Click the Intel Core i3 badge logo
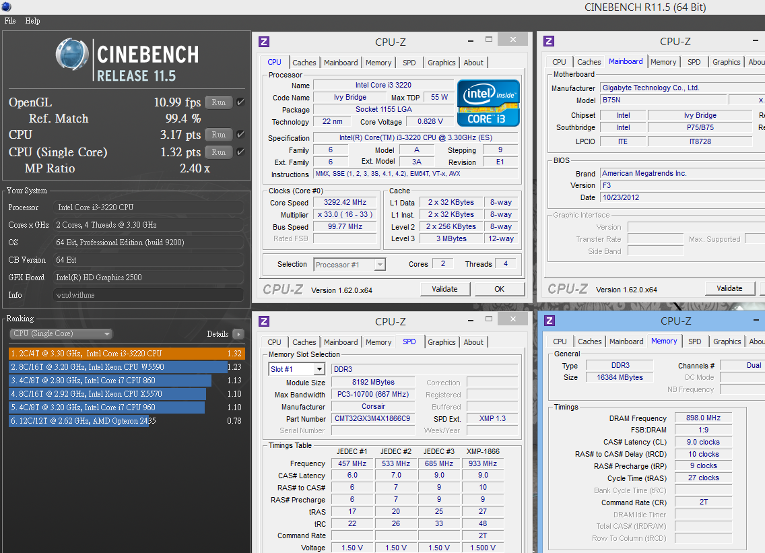Screen dimensions: 765x553 coord(488,103)
